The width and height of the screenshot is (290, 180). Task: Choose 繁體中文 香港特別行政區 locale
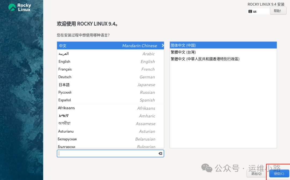point(223,59)
